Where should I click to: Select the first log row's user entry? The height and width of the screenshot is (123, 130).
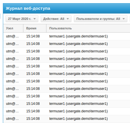tap(78, 36)
